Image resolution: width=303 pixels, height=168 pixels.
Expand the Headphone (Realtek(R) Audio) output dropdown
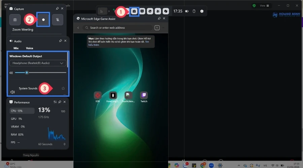pos(38,63)
